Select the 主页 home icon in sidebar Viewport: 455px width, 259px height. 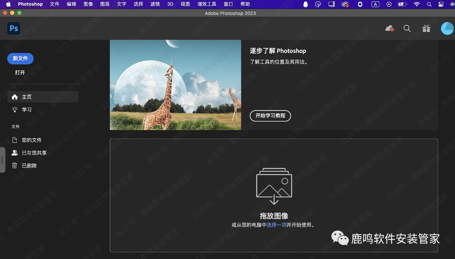click(x=14, y=96)
